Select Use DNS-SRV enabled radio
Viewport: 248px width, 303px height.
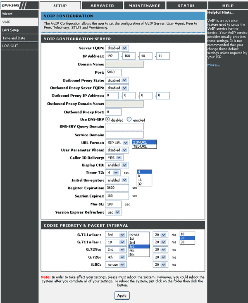click(129, 119)
